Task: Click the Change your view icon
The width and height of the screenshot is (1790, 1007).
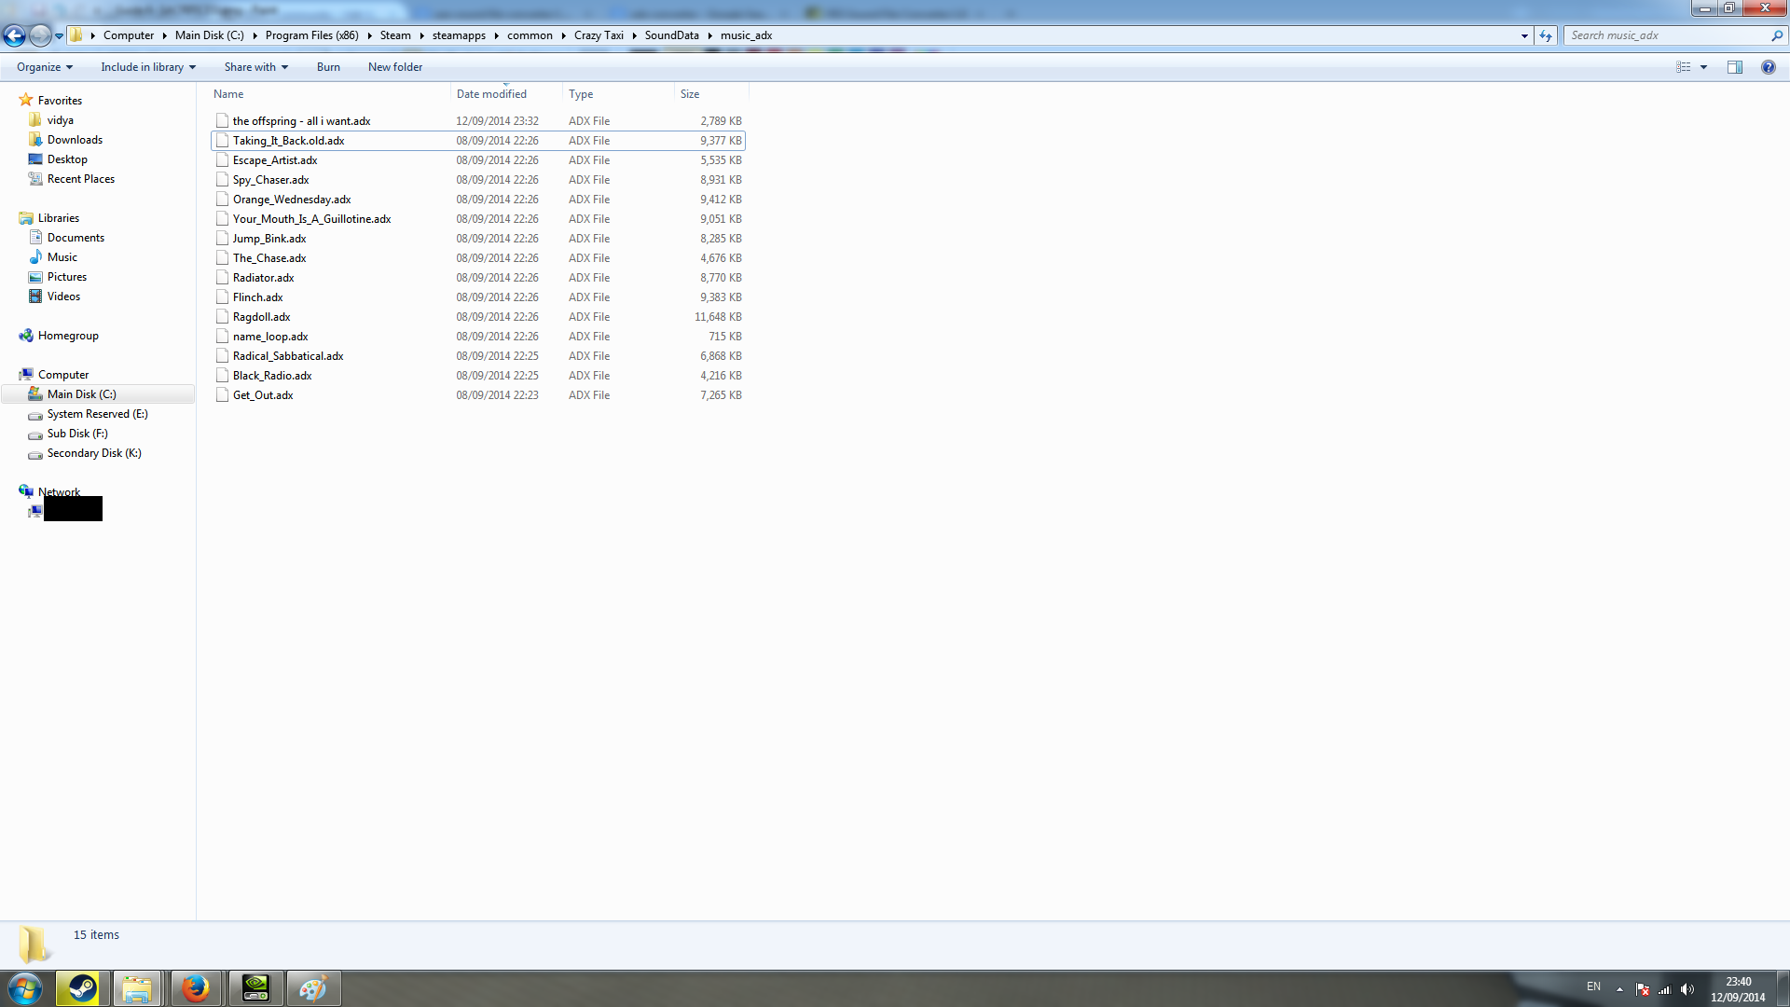Action: point(1683,67)
